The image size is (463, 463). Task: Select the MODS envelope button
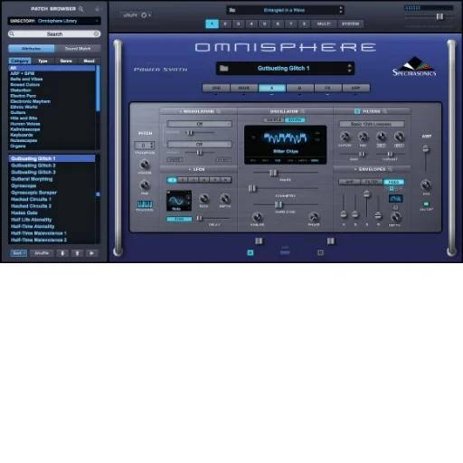393,182
